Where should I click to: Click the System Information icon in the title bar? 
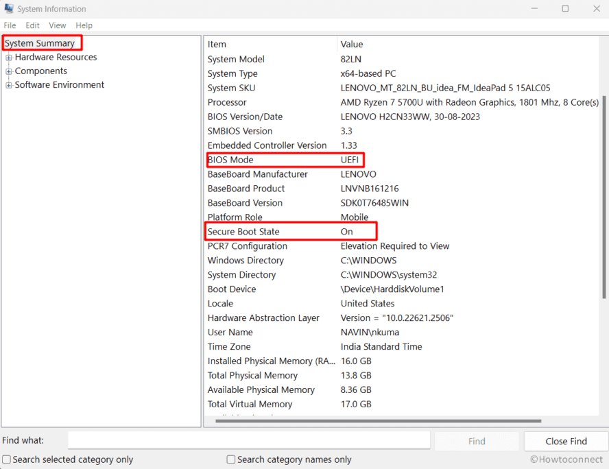9,8
